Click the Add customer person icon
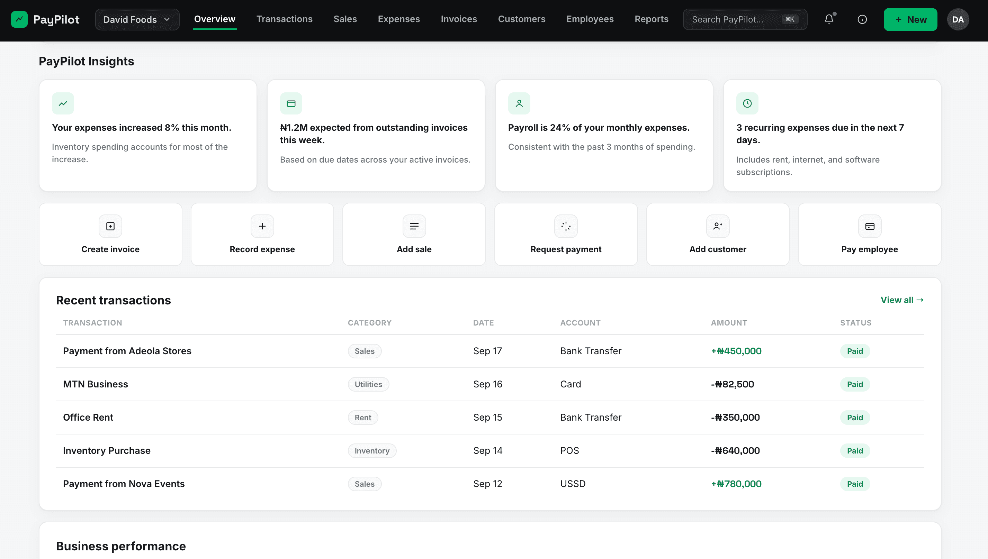This screenshot has width=988, height=559. (x=718, y=226)
